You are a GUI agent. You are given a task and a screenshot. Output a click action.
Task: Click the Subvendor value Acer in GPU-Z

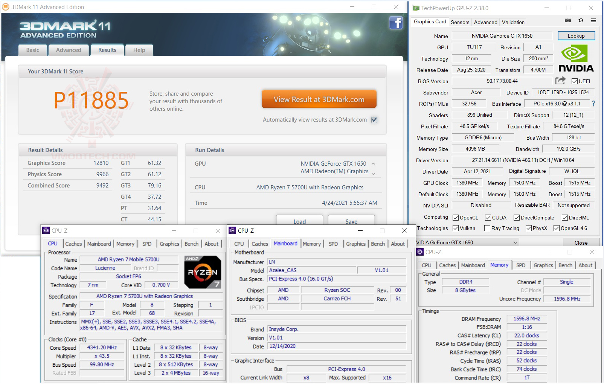tap(476, 92)
